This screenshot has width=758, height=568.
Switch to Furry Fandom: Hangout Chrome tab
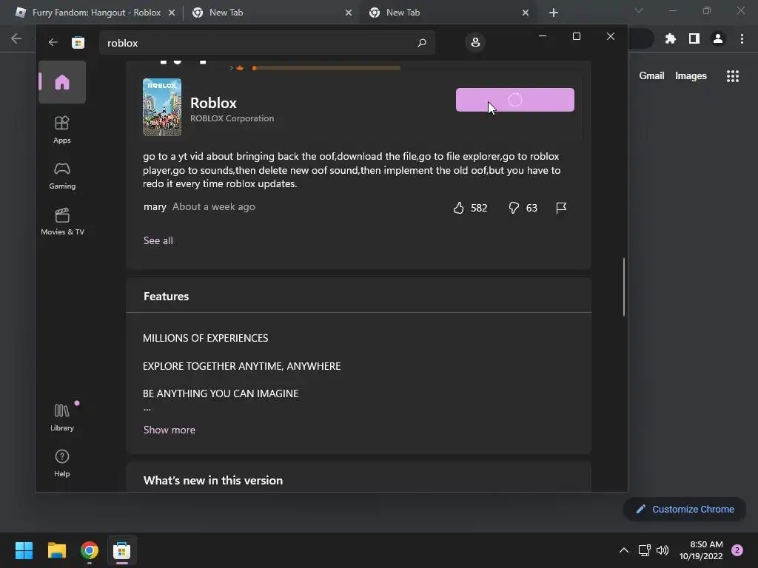(96, 13)
